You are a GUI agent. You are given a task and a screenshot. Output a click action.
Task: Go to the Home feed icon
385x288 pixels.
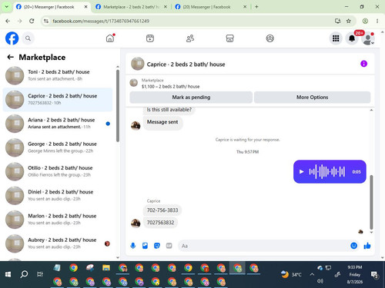pyautogui.click(x=110, y=38)
